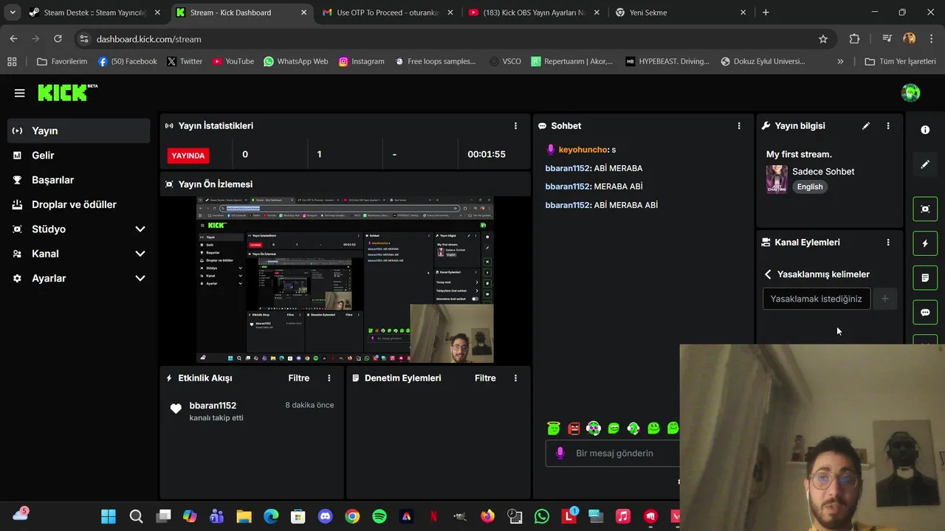Click Filtre in Denetim Eylemleri

click(485, 378)
